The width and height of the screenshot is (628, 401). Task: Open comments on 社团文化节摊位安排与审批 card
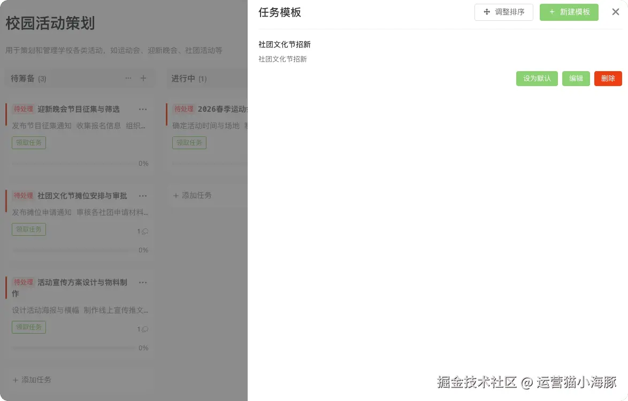pos(143,232)
